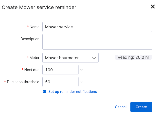Click the Name field containing Mower service
This screenshot has width=157, height=114.
click(x=97, y=27)
